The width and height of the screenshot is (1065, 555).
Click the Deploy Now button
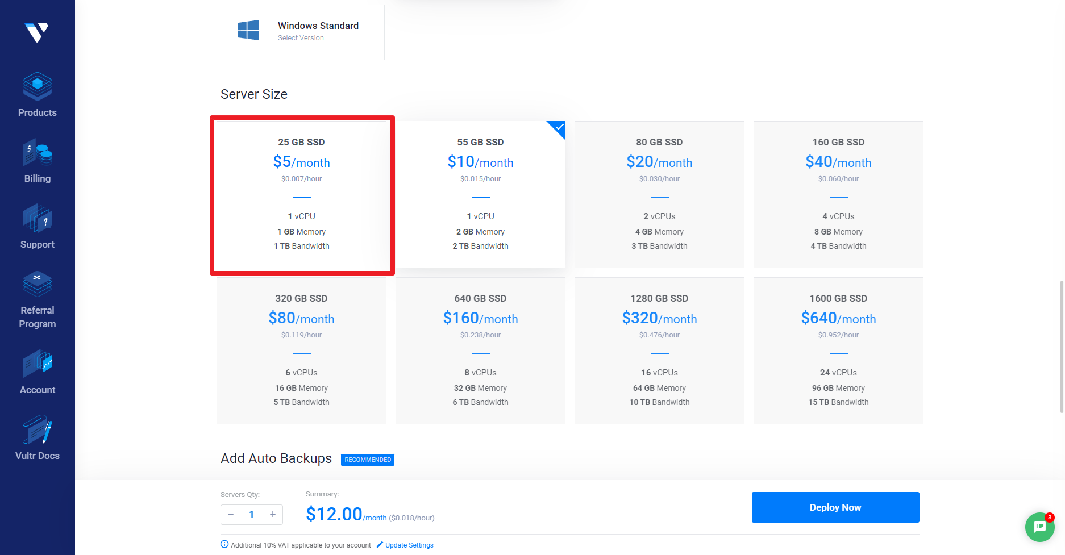pyautogui.click(x=835, y=507)
